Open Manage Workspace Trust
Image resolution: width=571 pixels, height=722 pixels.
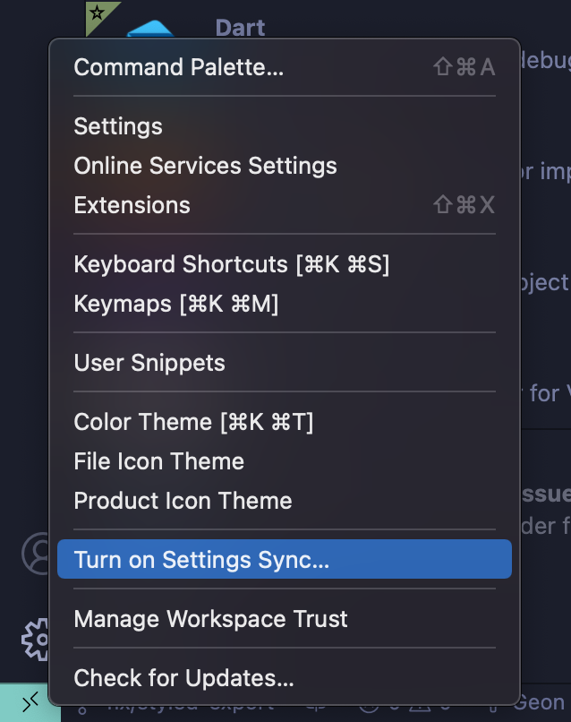click(285, 618)
